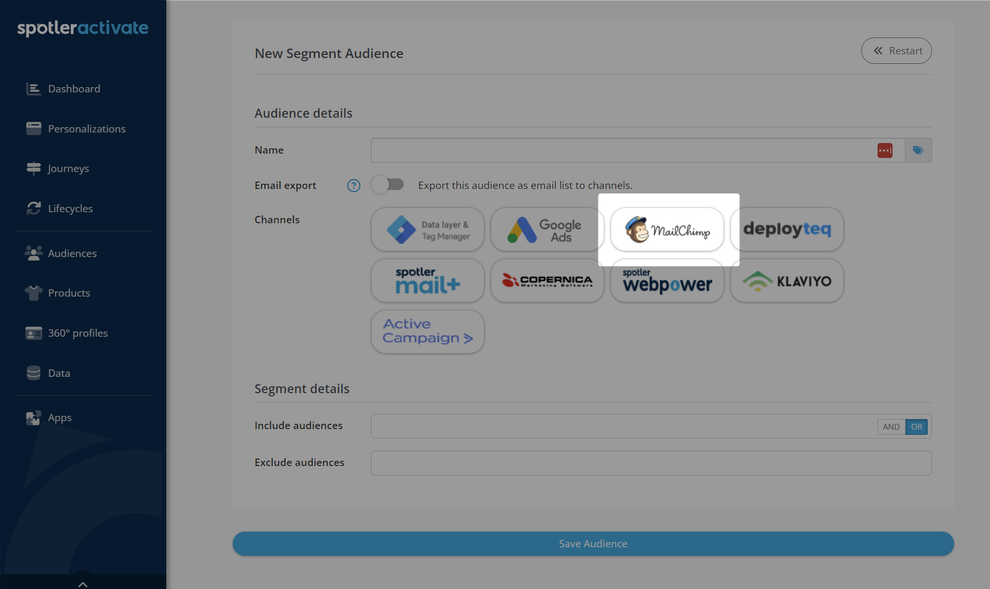The image size is (990, 589).
Task: Select the Copernica channel
Action: (547, 281)
